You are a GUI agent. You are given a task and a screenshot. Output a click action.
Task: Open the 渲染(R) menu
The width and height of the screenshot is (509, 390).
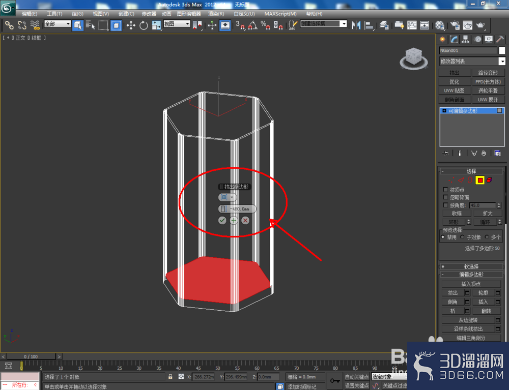[216, 14]
